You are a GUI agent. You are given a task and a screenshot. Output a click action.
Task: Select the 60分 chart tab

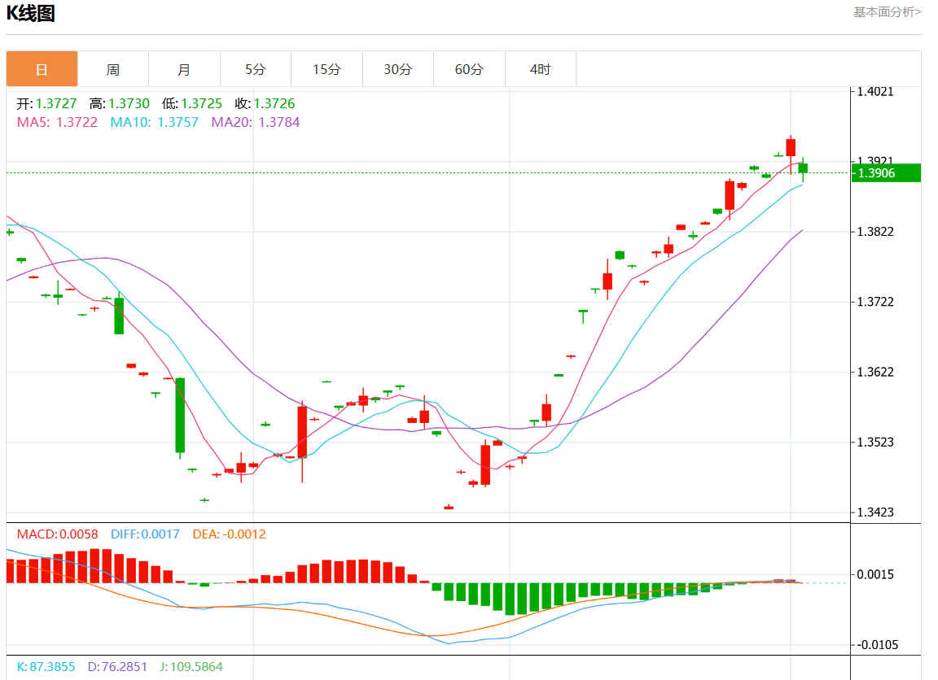469,69
